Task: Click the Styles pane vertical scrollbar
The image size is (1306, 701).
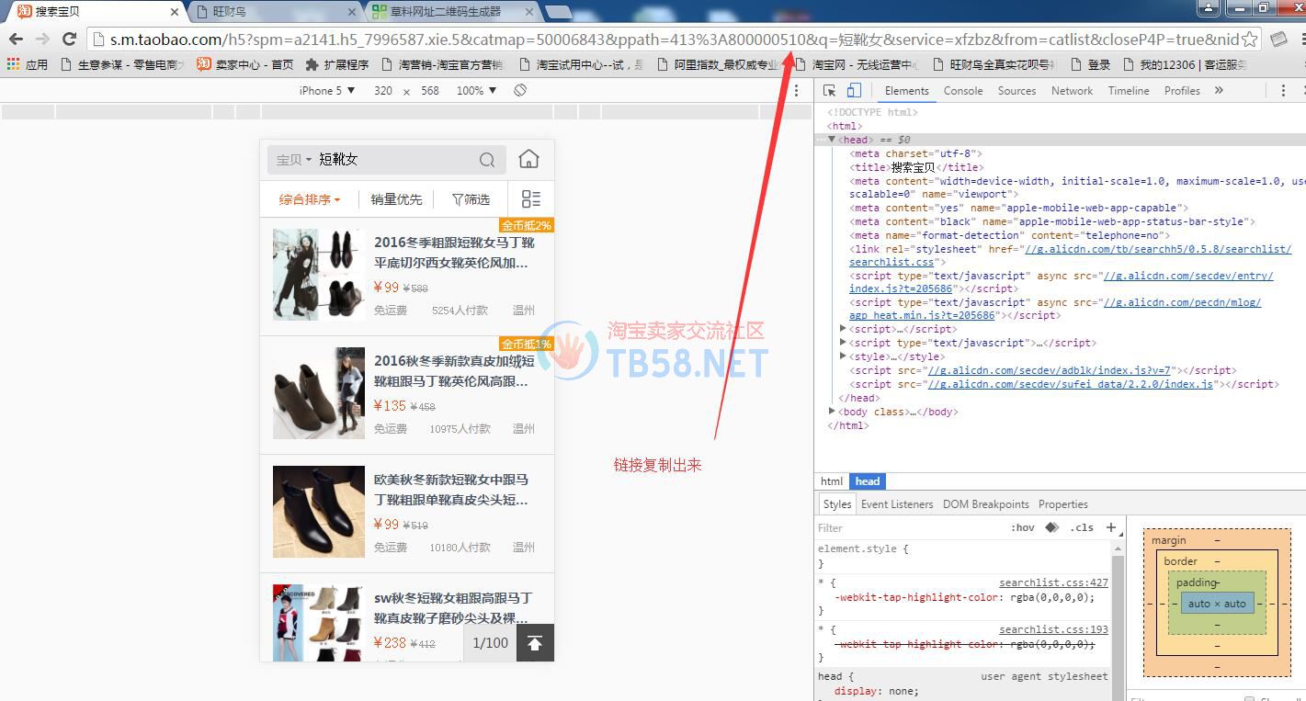Action: click(1118, 620)
